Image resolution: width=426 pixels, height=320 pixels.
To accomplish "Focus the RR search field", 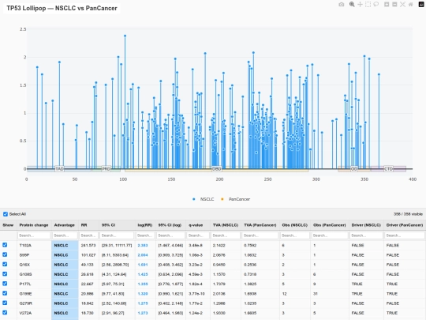I will (88, 235).
